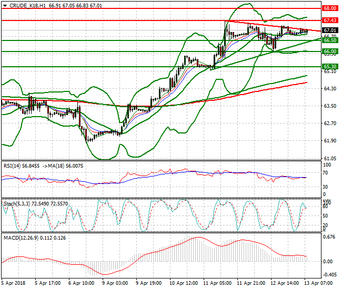Click the 11 Apr 05:00 time label
The width and height of the screenshot is (342, 289).
pos(217,283)
